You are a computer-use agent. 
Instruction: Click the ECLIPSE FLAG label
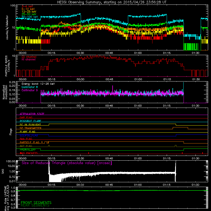(29, 135)
